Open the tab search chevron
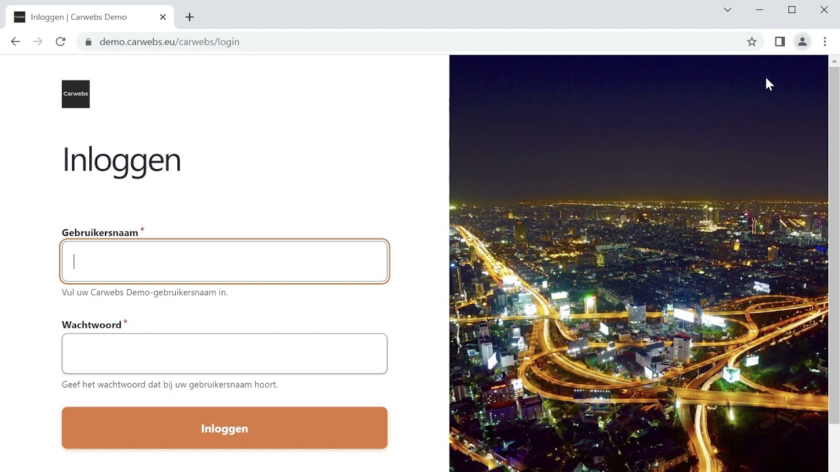 727,10
